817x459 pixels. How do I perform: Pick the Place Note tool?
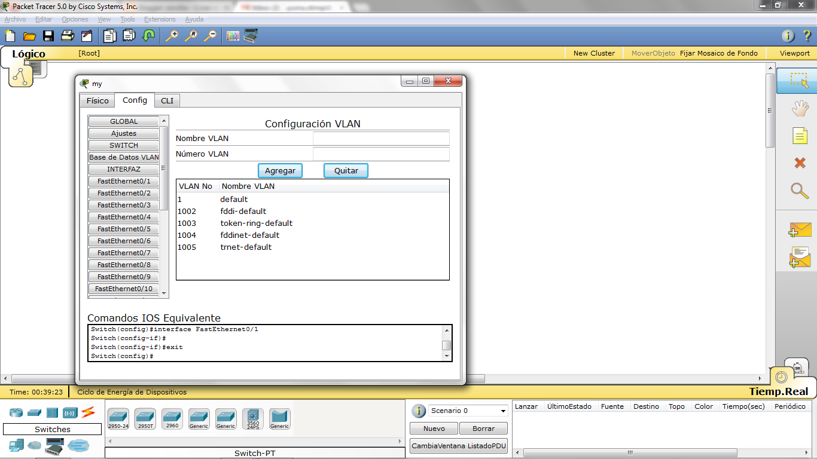[x=800, y=136]
